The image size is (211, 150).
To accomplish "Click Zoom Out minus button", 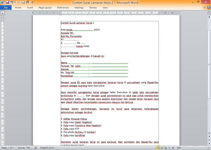I will coord(184,148).
